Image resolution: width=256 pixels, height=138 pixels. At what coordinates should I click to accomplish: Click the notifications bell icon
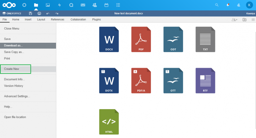coord(228,5)
